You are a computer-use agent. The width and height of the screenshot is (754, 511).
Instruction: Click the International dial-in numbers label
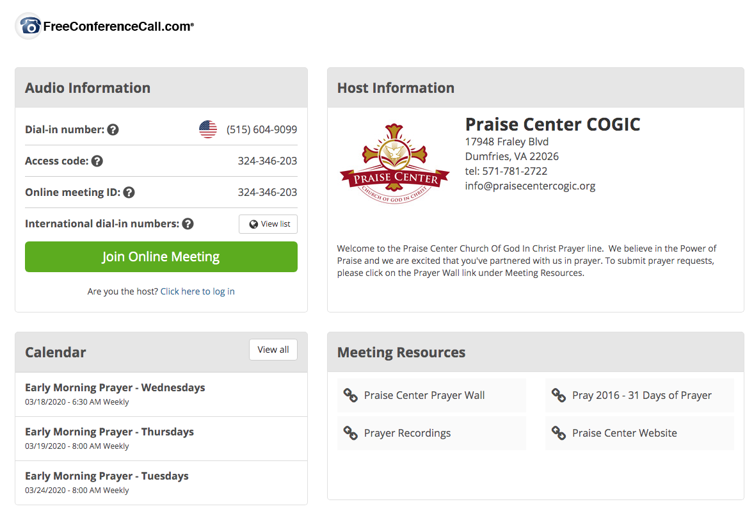pyautogui.click(x=102, y=223)
